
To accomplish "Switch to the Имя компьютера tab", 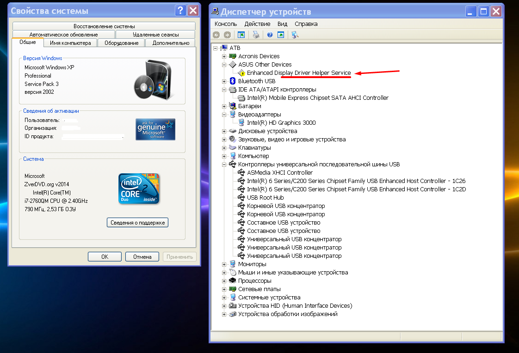I will [x=70, y=43].
